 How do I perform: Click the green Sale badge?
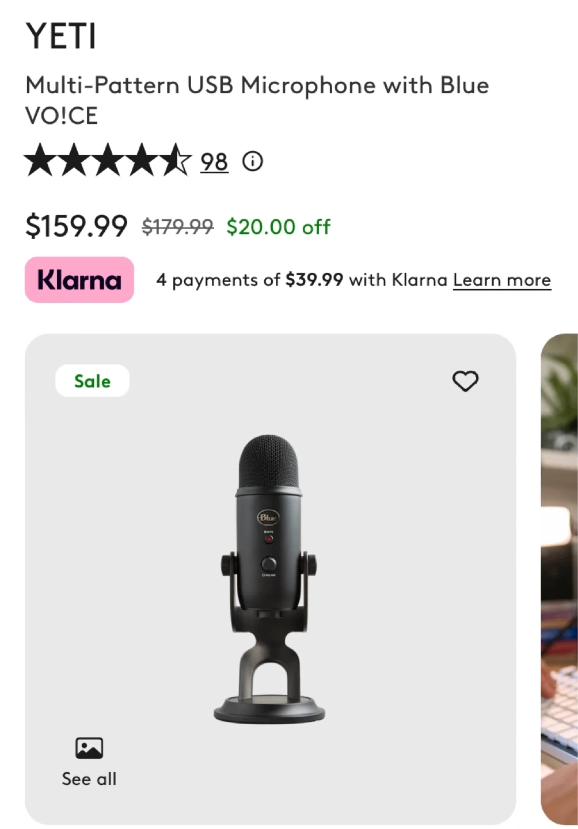(x=92, y=381)
